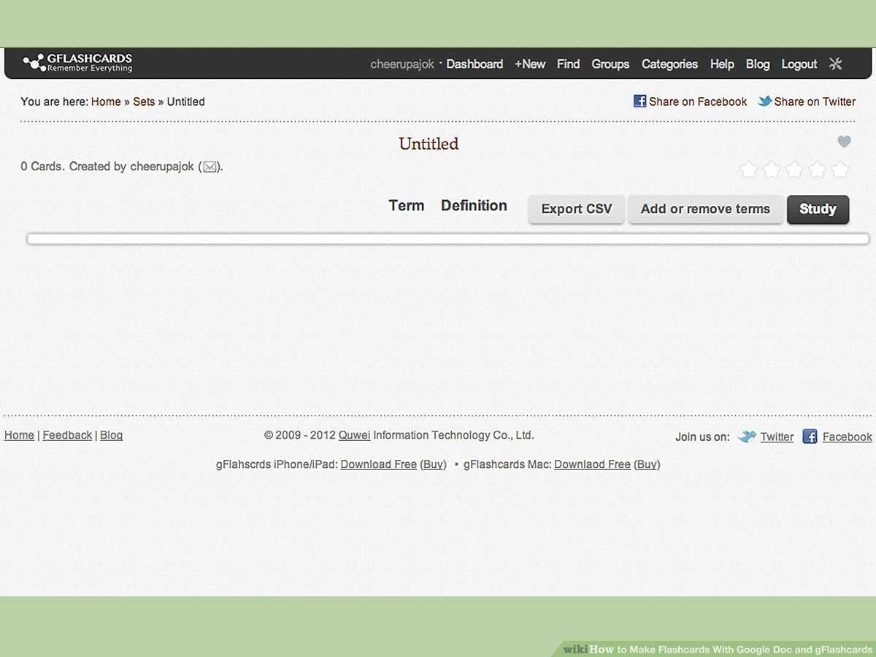Share the set on Facebook
Viewport: 876px width, 657px height.
tap(690, 101)
